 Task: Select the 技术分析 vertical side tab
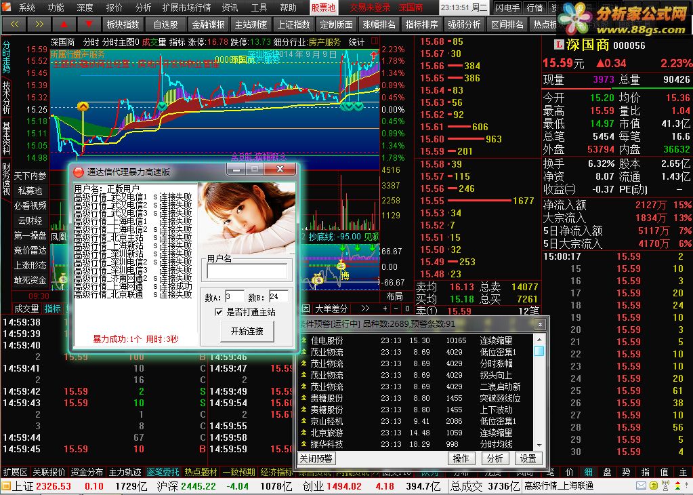(6, 98)
